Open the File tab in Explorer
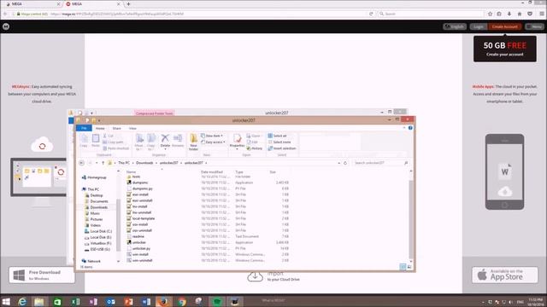This screenshot has height=307, width=547. pyautogui.click(x=84, y=128)
